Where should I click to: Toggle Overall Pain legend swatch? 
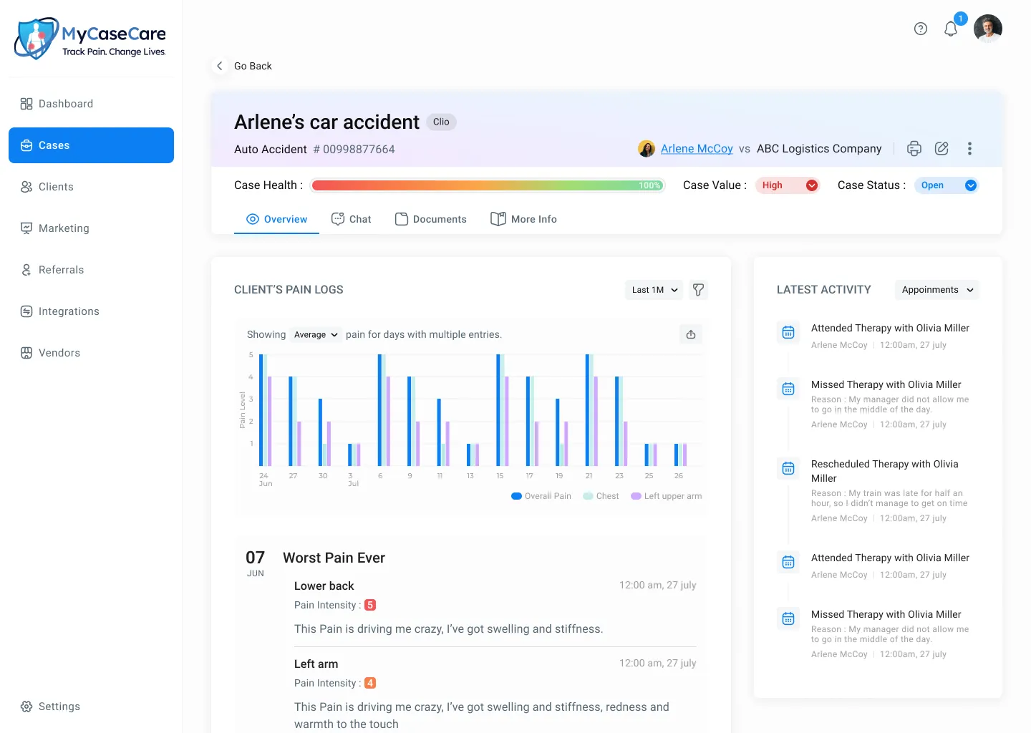click(516, 496)
